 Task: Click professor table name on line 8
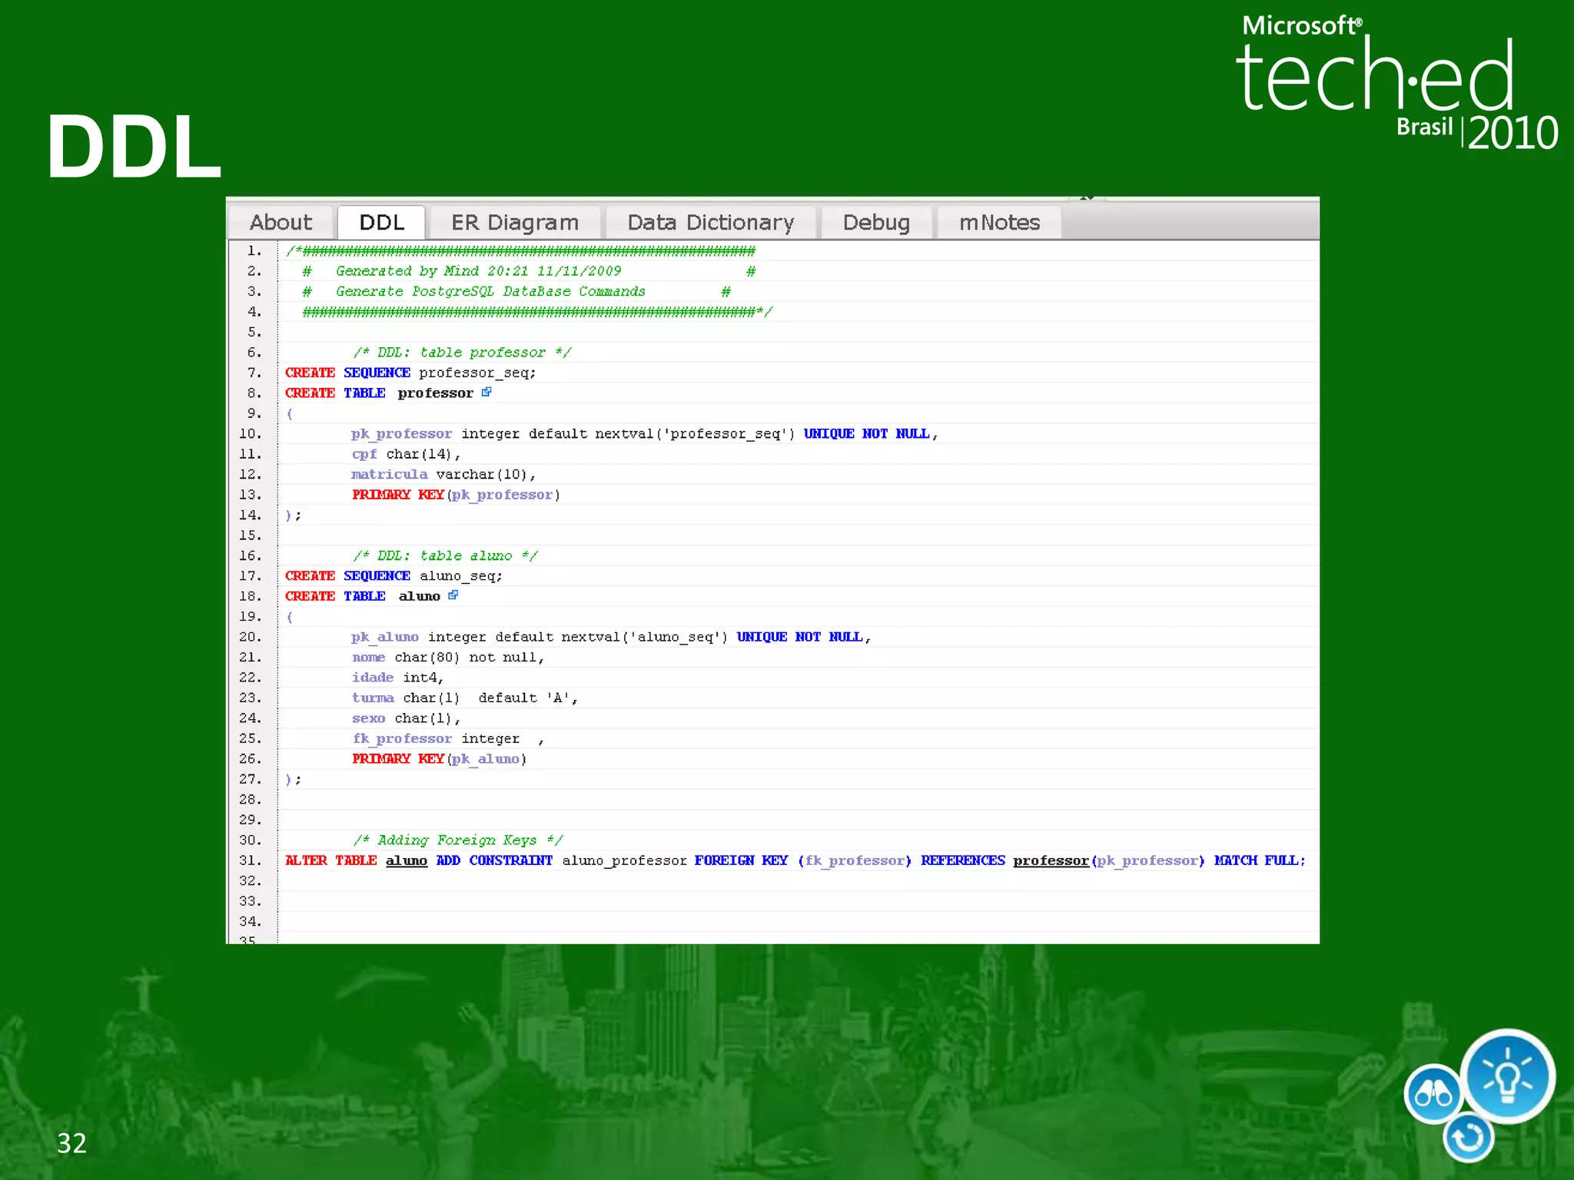(435, 393)
